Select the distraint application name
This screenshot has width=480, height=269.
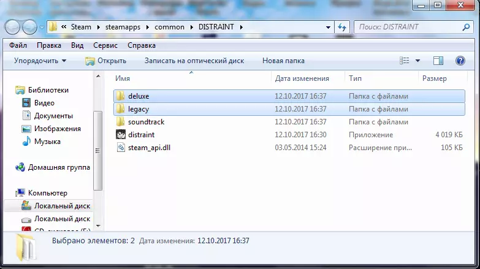[x=141, y=135]
